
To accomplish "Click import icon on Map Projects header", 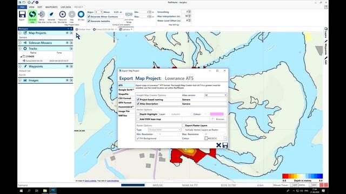I will [71, 33].
